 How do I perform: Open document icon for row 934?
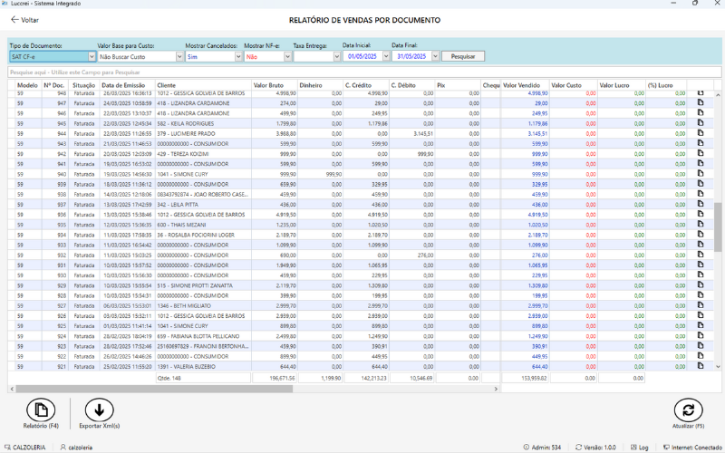pyautogui.click(x=701, y=235)
